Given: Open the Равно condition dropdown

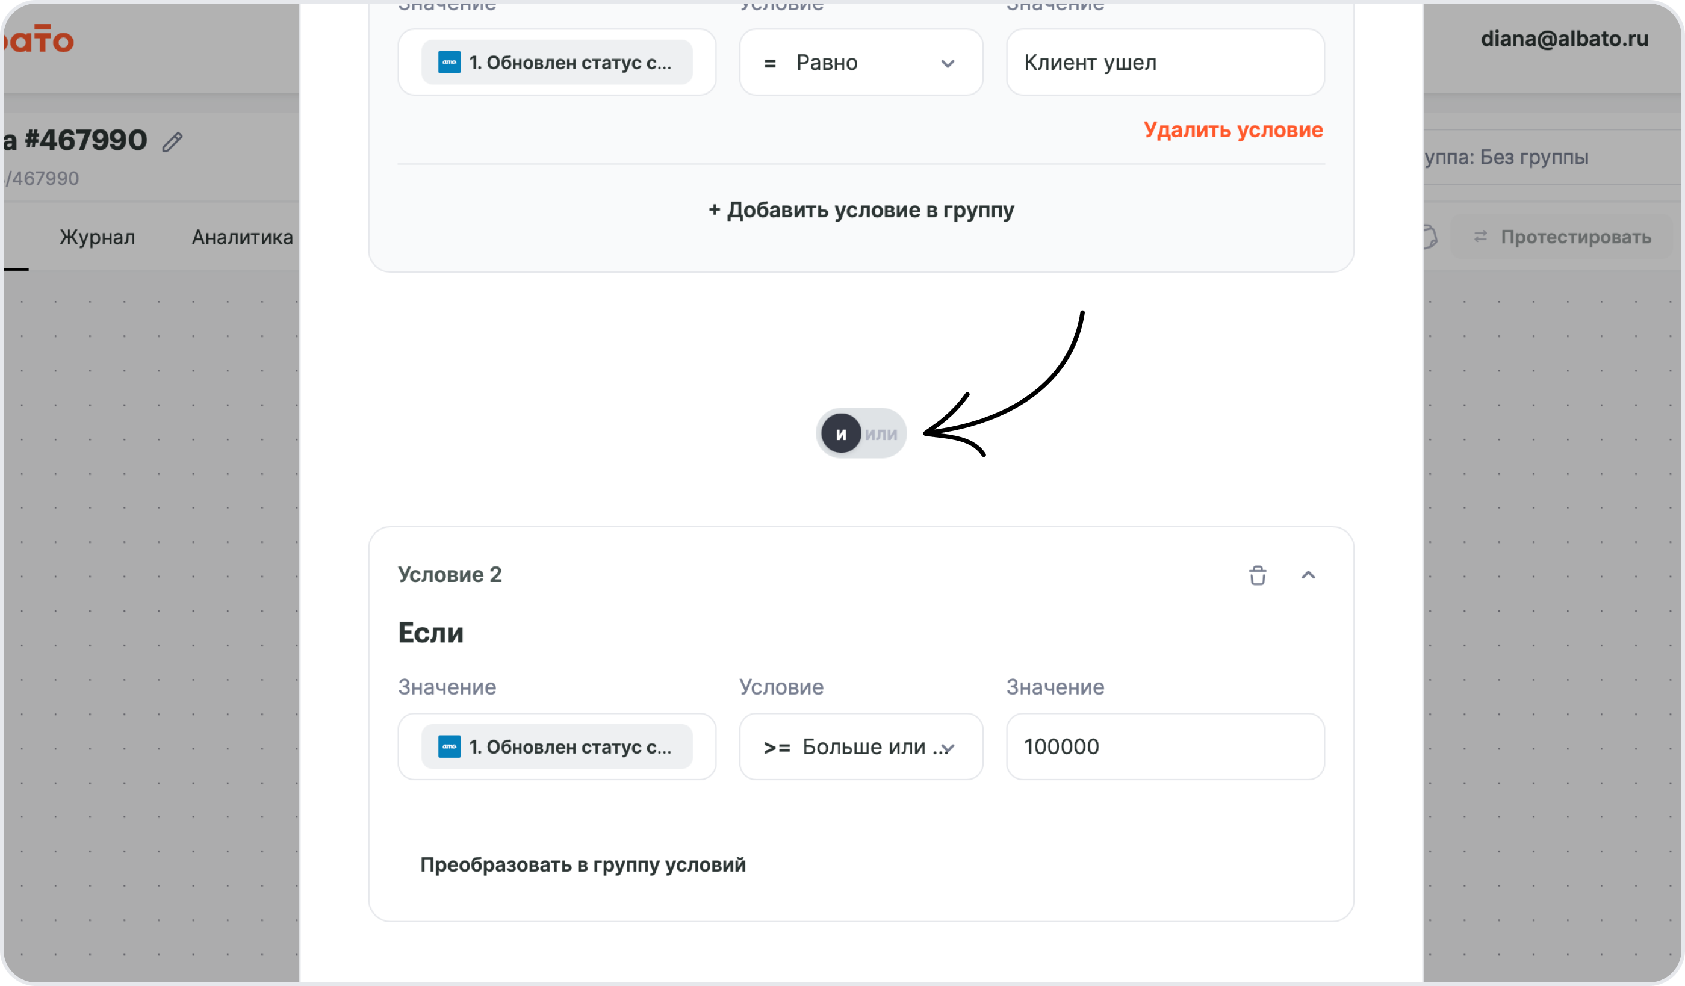Looking at the screenshot, I should click(x=861, y=62).
